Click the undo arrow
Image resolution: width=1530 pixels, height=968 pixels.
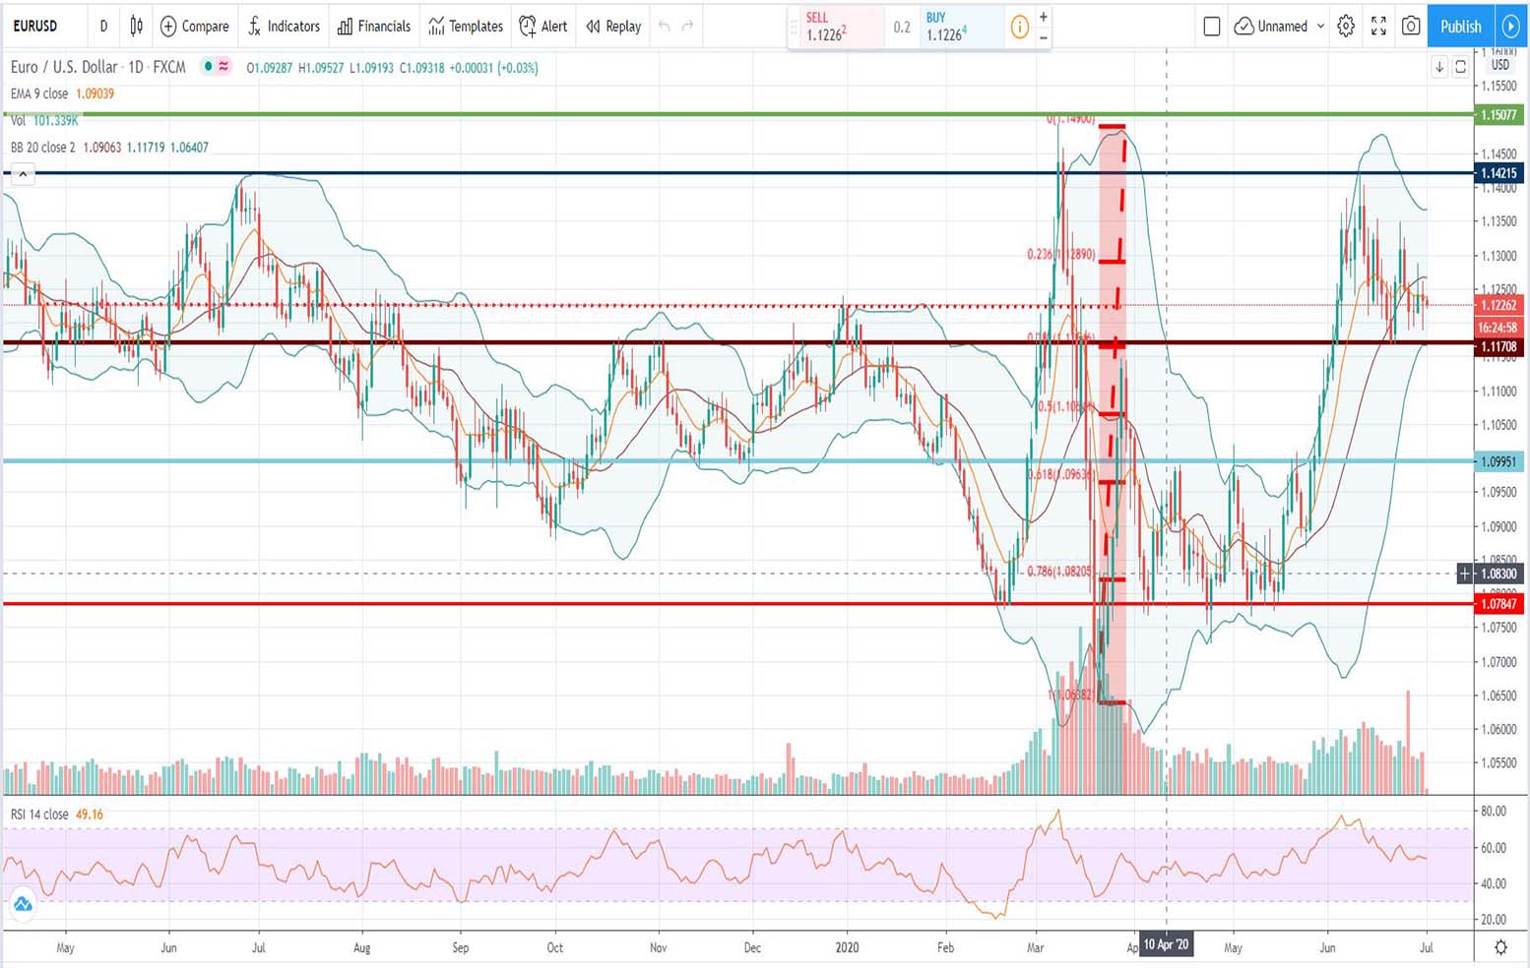(x=665, y=27)
